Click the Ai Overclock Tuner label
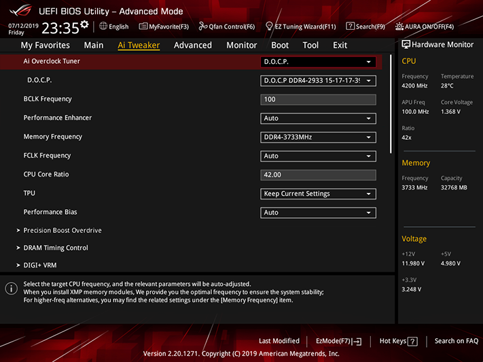 pos(52,61)
